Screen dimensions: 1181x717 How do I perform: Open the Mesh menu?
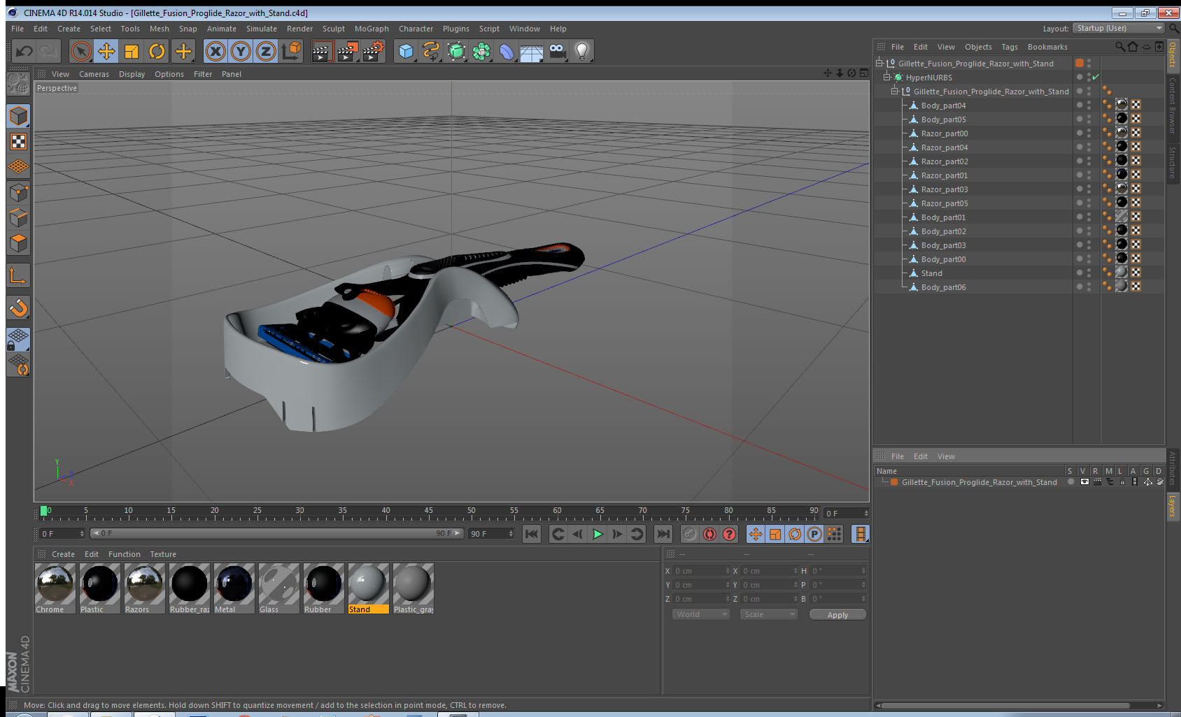(159, 29)
